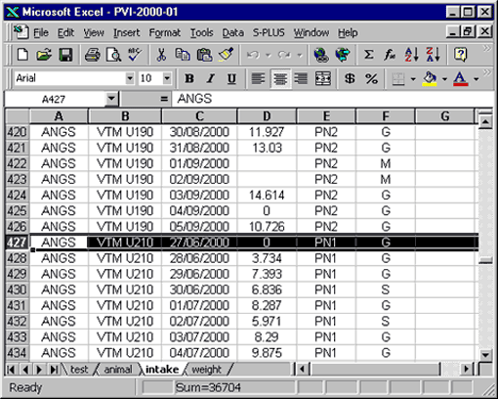Apply Currency Style dollar icon
Image resolution: width=498 pixels, height=399 pixels.
coord(350,78)
